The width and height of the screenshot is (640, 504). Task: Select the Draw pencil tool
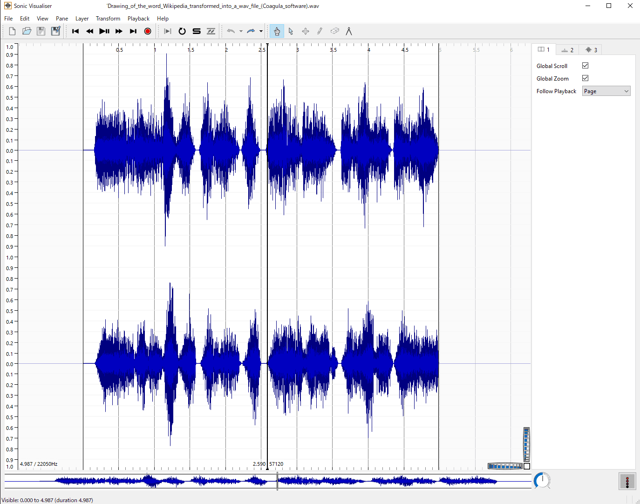click(x=320, y=31)
